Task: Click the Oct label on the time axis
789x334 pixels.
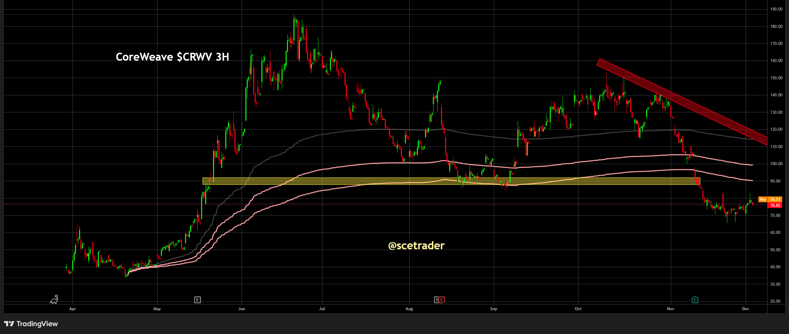Action: (x=578, y=309)
